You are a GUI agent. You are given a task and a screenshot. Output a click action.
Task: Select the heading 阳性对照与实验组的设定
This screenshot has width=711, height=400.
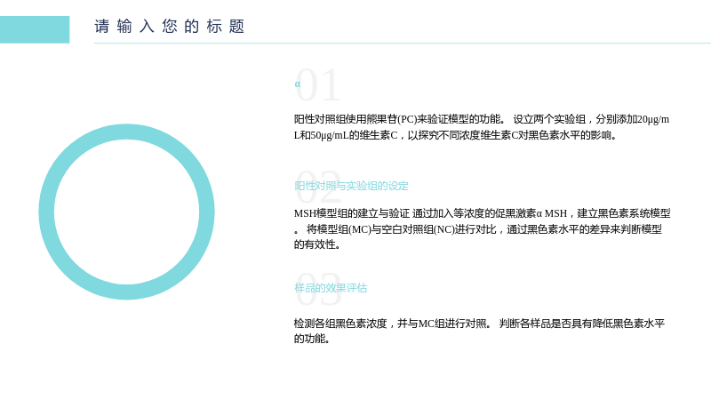[351, 186]
